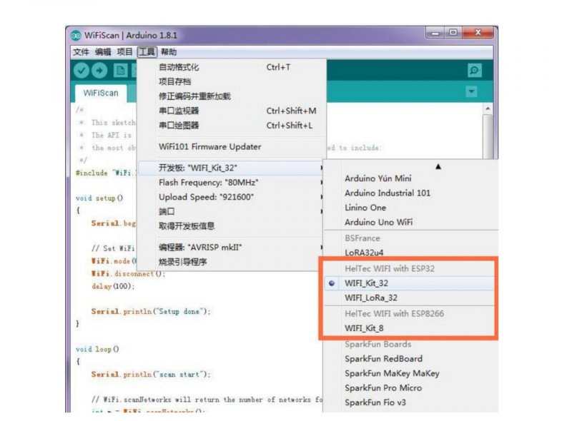Expand the Upload Speed "921600" submenu
This screenshot has height=421, width=572.
coord(231,197)
